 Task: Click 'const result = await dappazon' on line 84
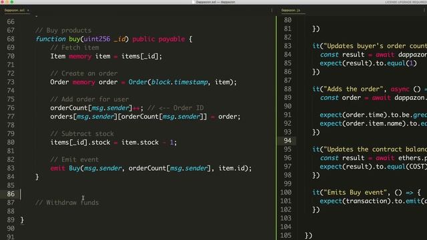click(x=373, y=55)
